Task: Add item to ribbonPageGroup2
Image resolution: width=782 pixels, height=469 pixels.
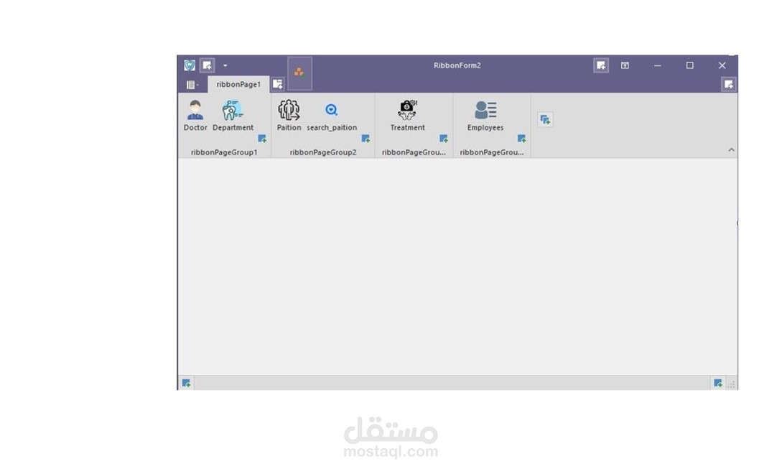Action: point(366,139)
